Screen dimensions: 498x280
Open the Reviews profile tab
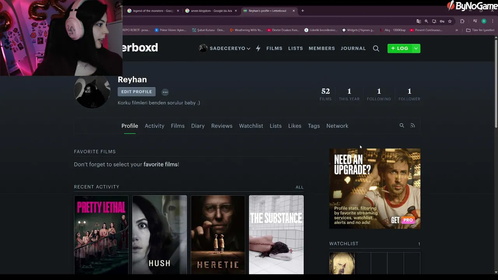point(222,126)
